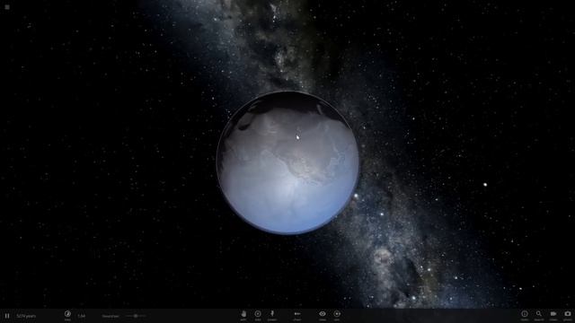Open the Search magnifier

pos(539,315)
